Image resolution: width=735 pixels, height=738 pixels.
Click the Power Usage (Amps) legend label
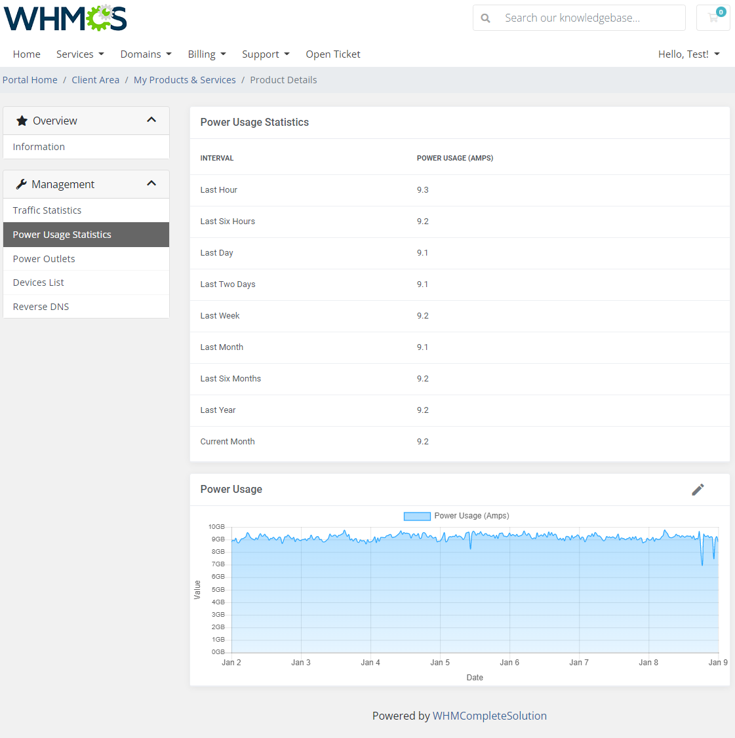pyautogui.click(x=472, y=516)
